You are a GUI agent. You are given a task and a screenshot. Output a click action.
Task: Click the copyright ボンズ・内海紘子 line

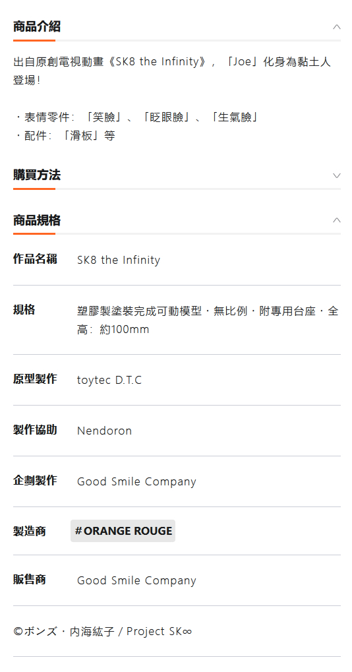103,631
